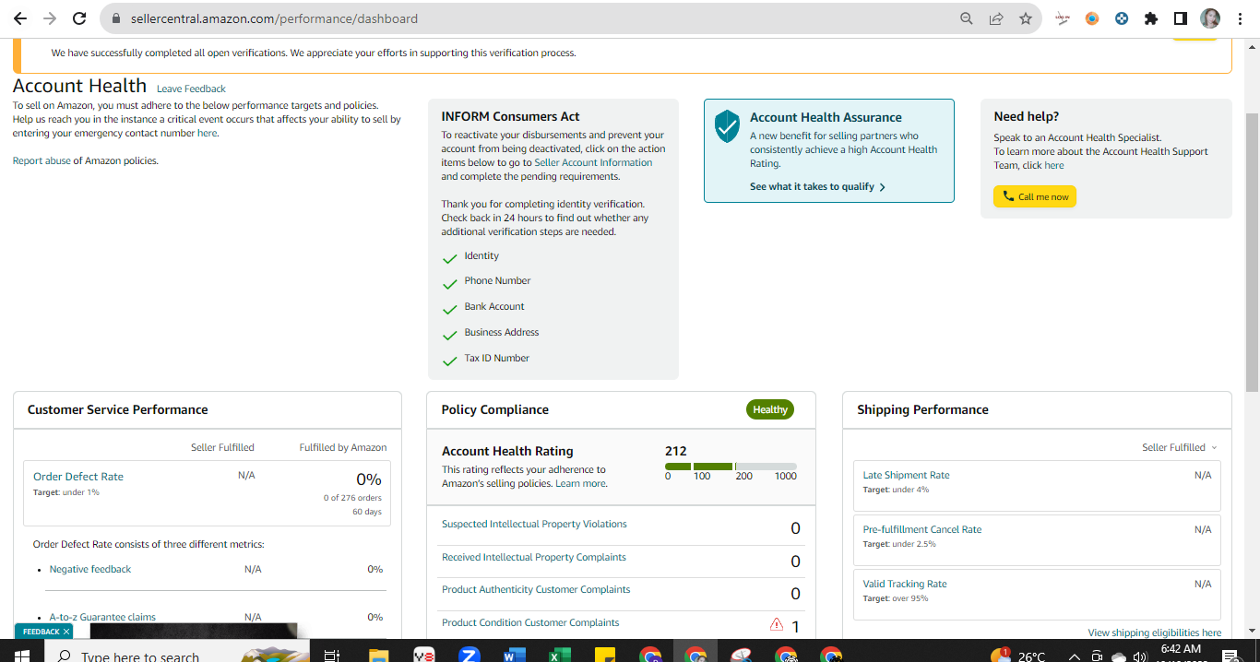
Task: Open the clock showing 6:42 AM
Action: (x=1179, y=650)
